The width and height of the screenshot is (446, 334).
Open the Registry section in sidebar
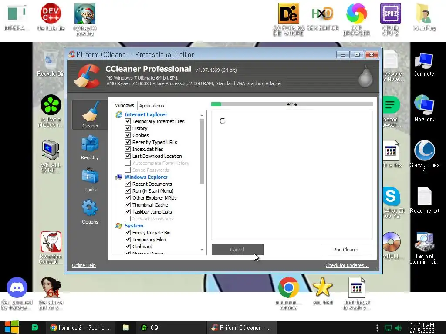90,147
